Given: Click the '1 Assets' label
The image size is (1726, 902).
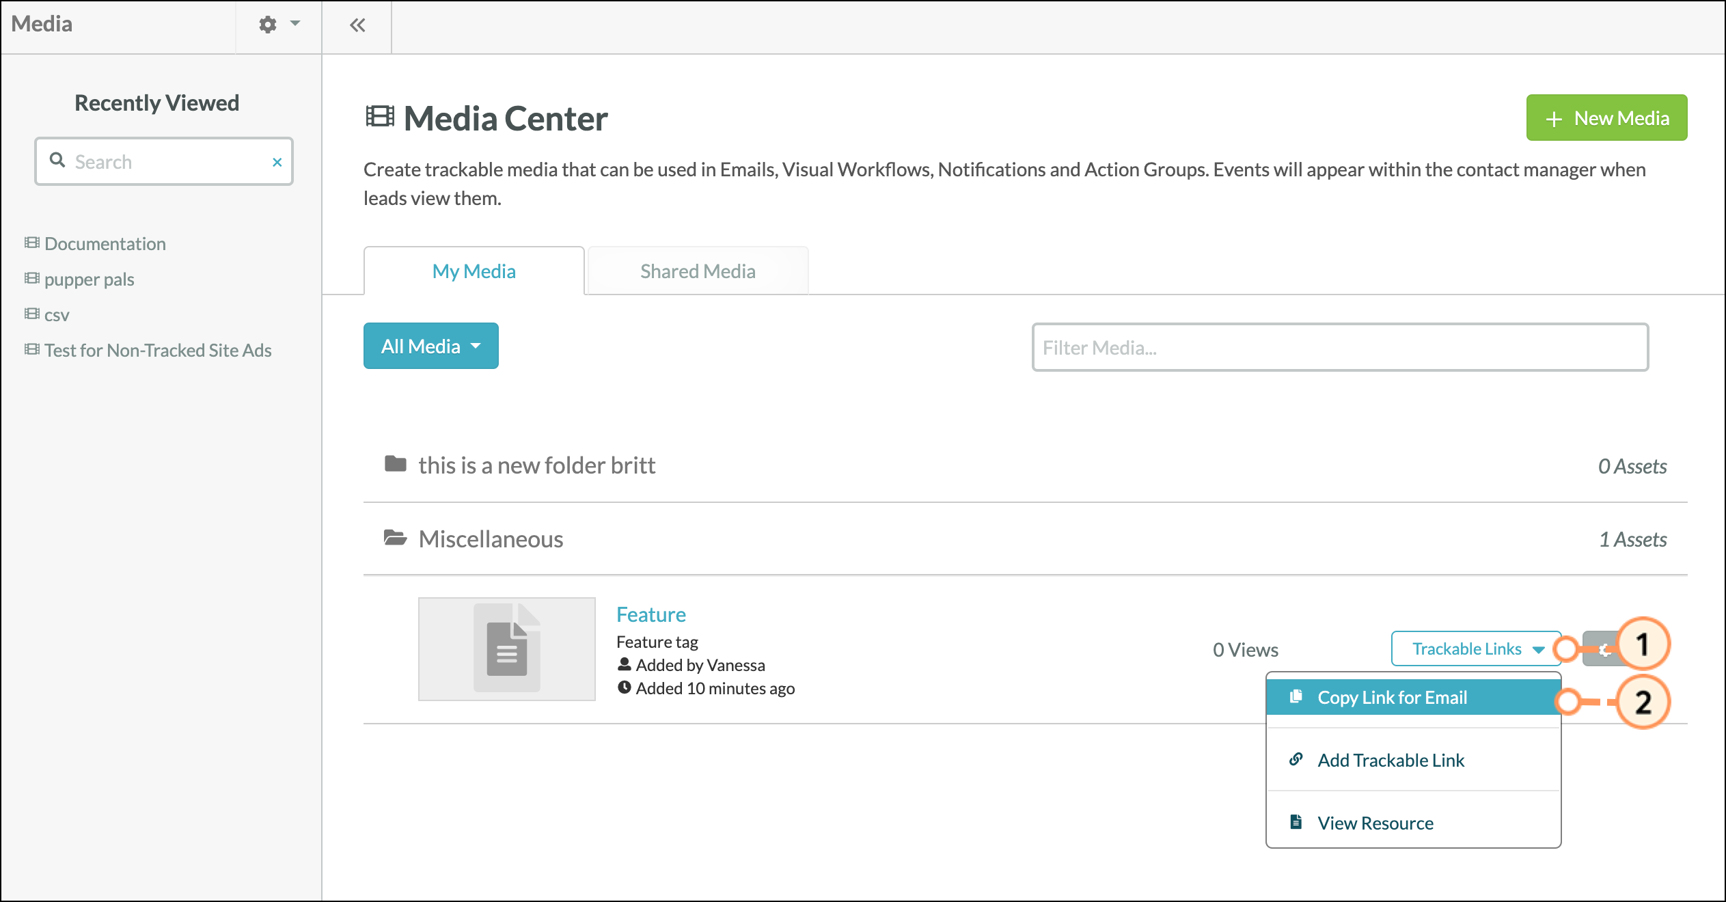Looking at the screenshot, I should 1632,539.
